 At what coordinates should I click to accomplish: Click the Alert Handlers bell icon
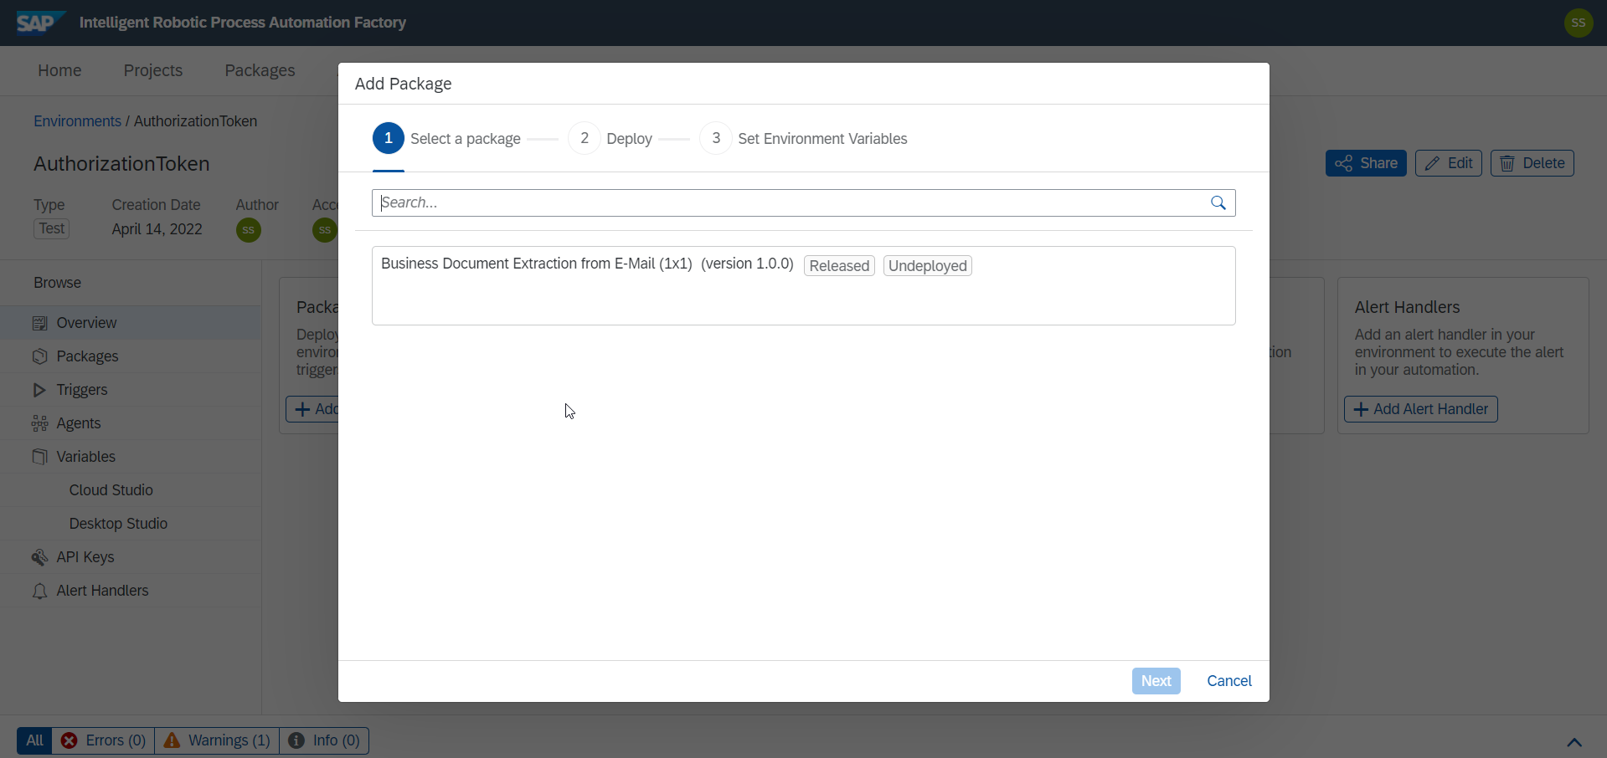39,591
